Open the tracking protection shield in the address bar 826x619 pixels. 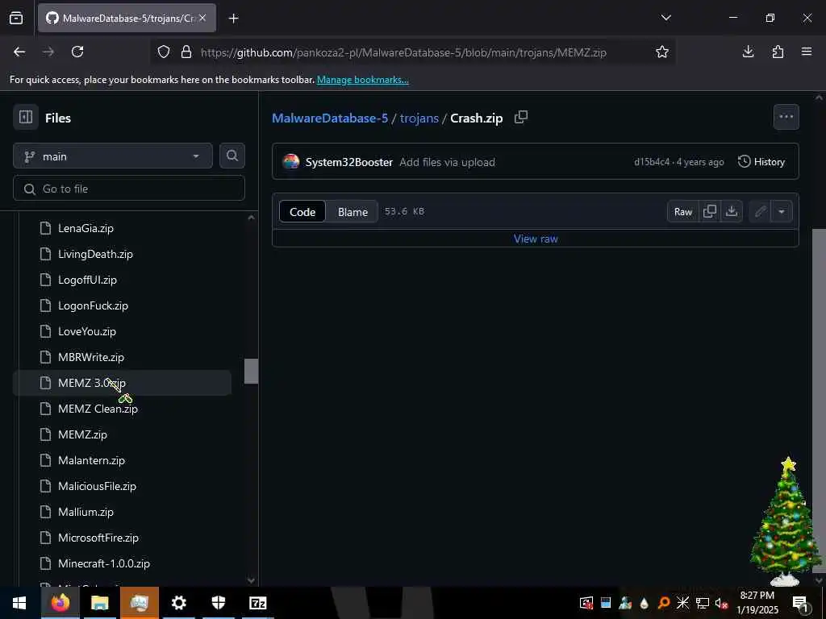(x=164, y=52)
